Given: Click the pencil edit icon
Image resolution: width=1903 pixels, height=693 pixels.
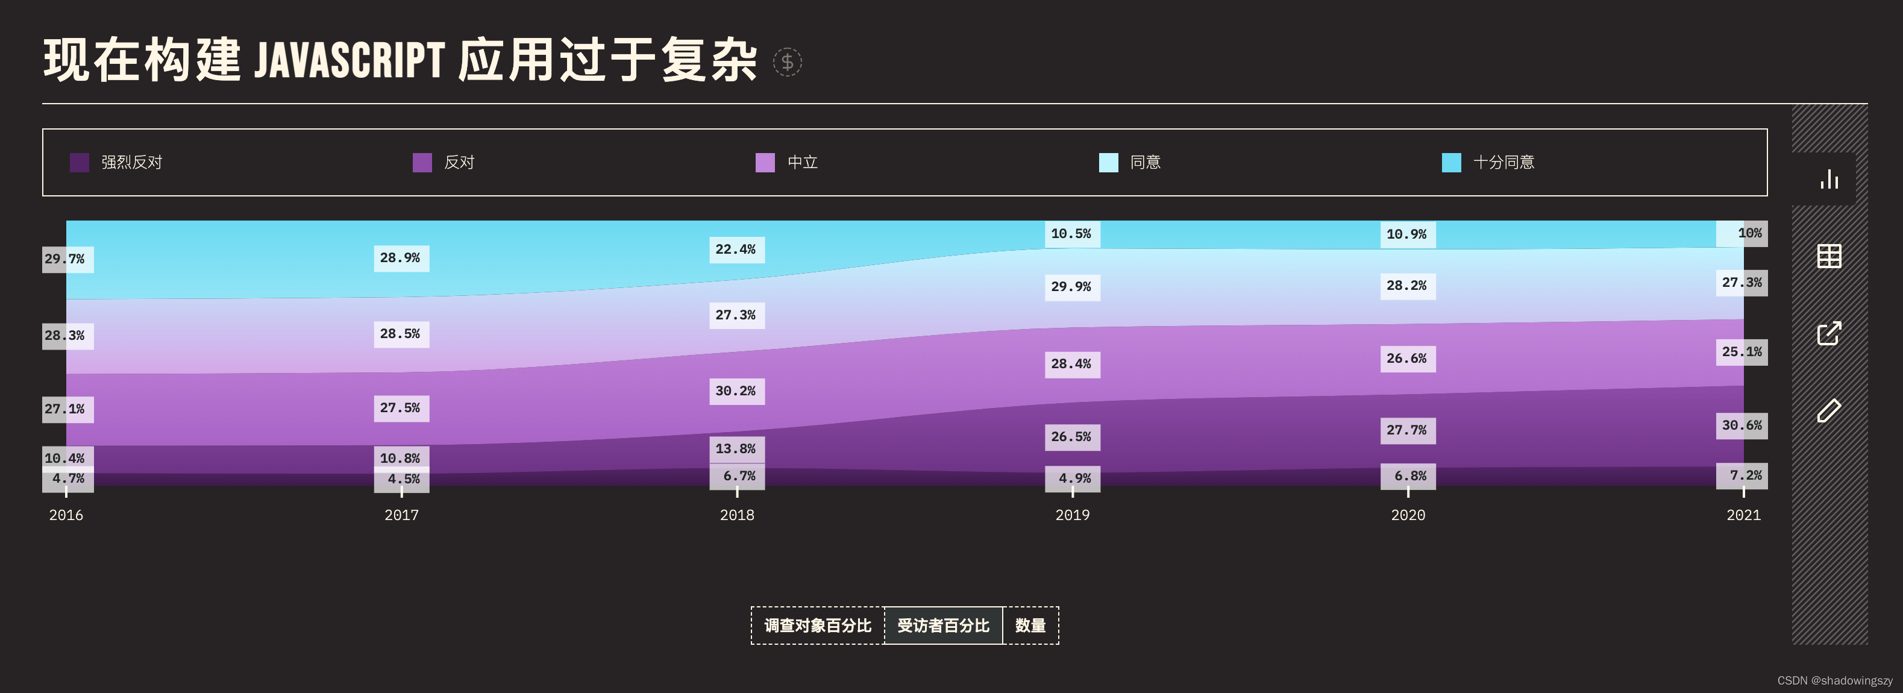Looking at the screenshot, I should point(1828,410).
